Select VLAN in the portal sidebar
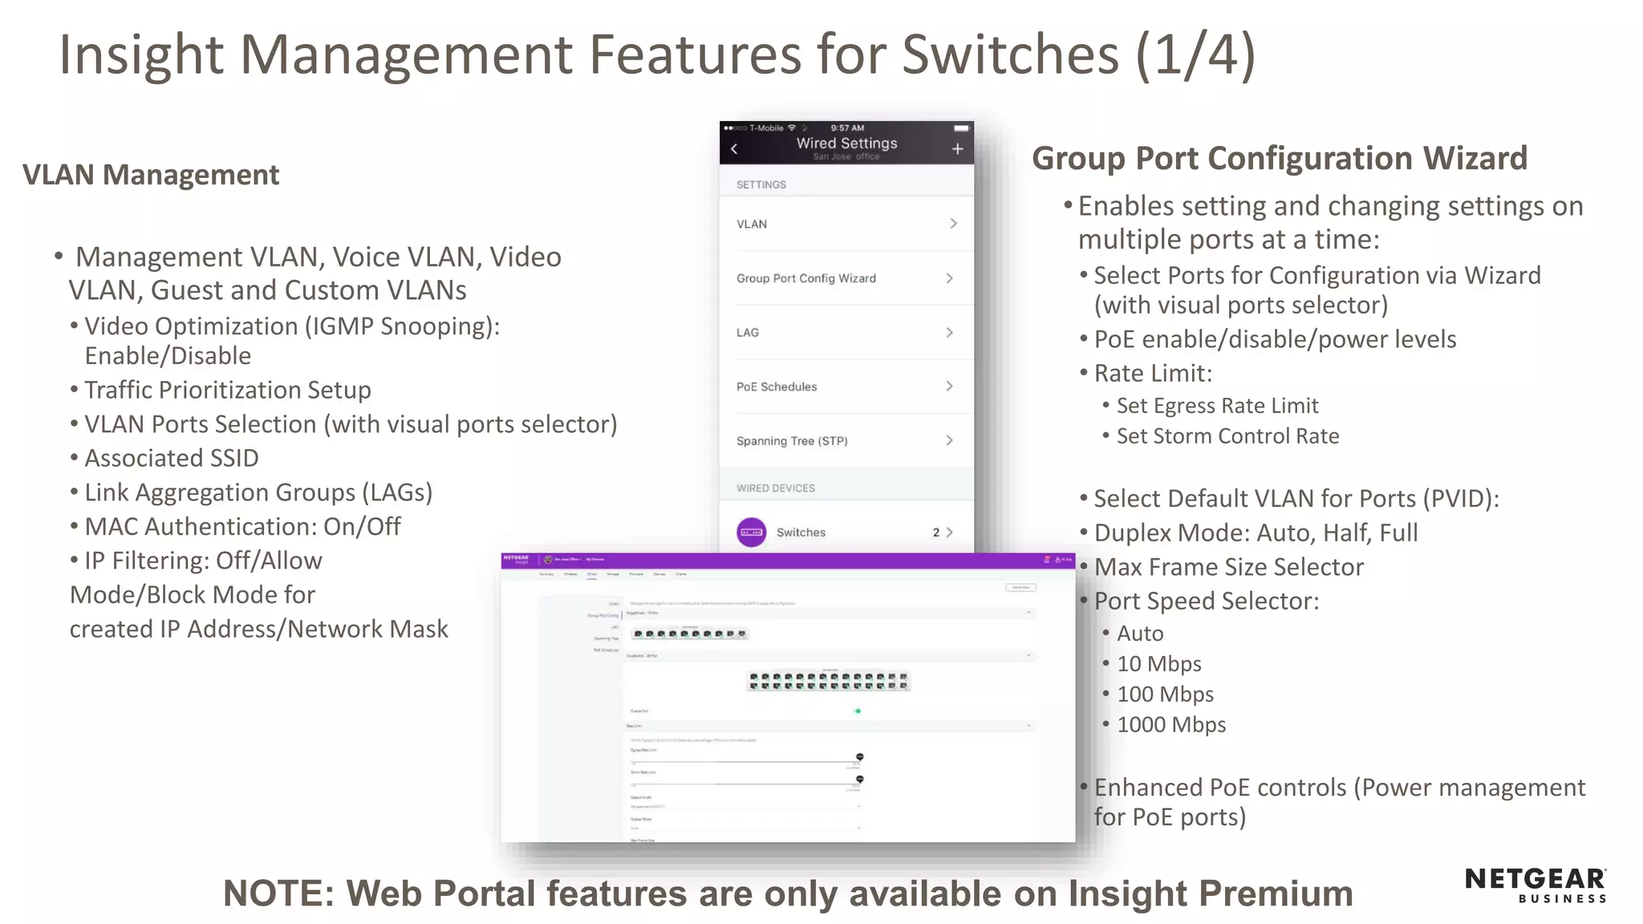Screen dimensions: 1643x924 (614, 604)
